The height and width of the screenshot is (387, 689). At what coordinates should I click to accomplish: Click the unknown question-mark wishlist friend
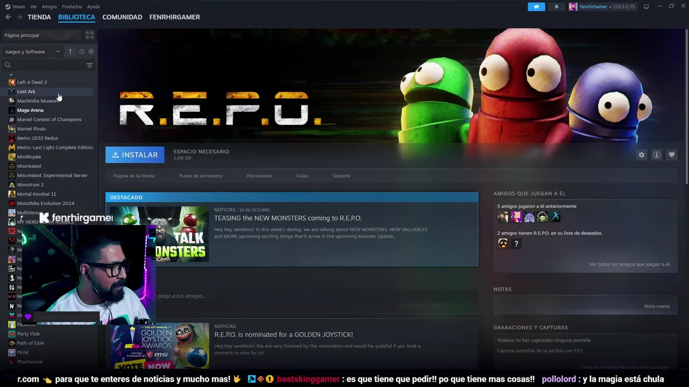tap(516, 243)
